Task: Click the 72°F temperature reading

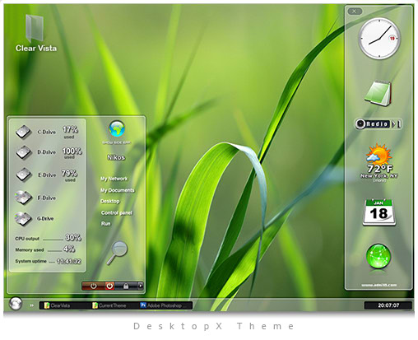Action: point(379,168)
